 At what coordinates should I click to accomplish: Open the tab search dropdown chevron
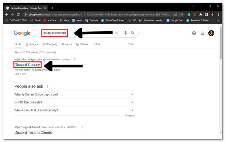[x=193, y=6]
